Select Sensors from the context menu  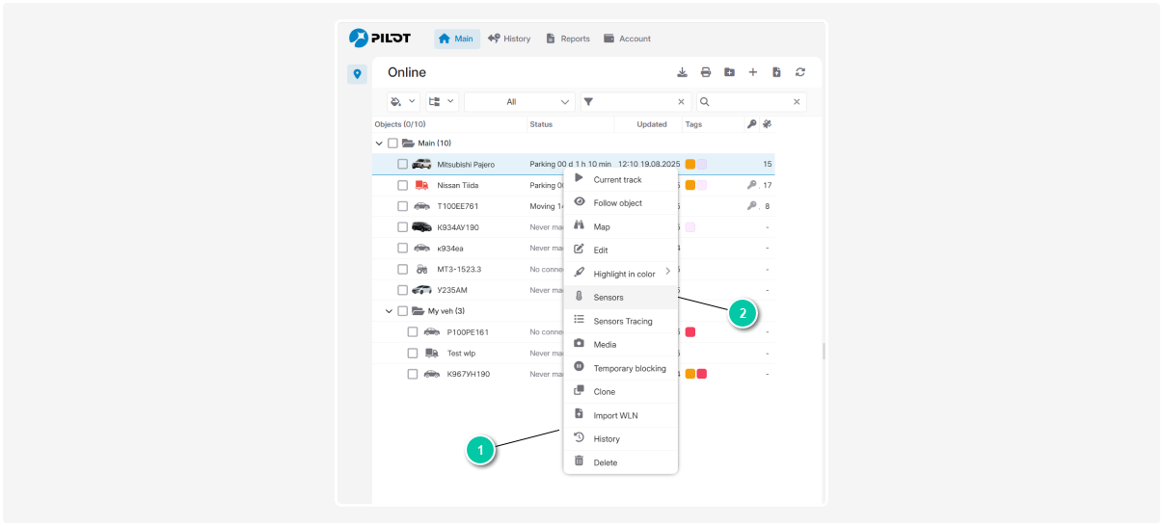[609, 298]
